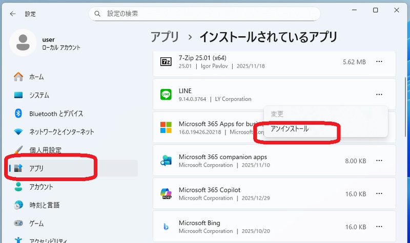Click the 7-Zip 25.01 (x64) name
This screenshot has width=410, height=243.
coord(202,58)
